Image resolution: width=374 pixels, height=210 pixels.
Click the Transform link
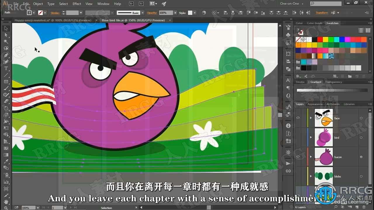click(322, 13)
